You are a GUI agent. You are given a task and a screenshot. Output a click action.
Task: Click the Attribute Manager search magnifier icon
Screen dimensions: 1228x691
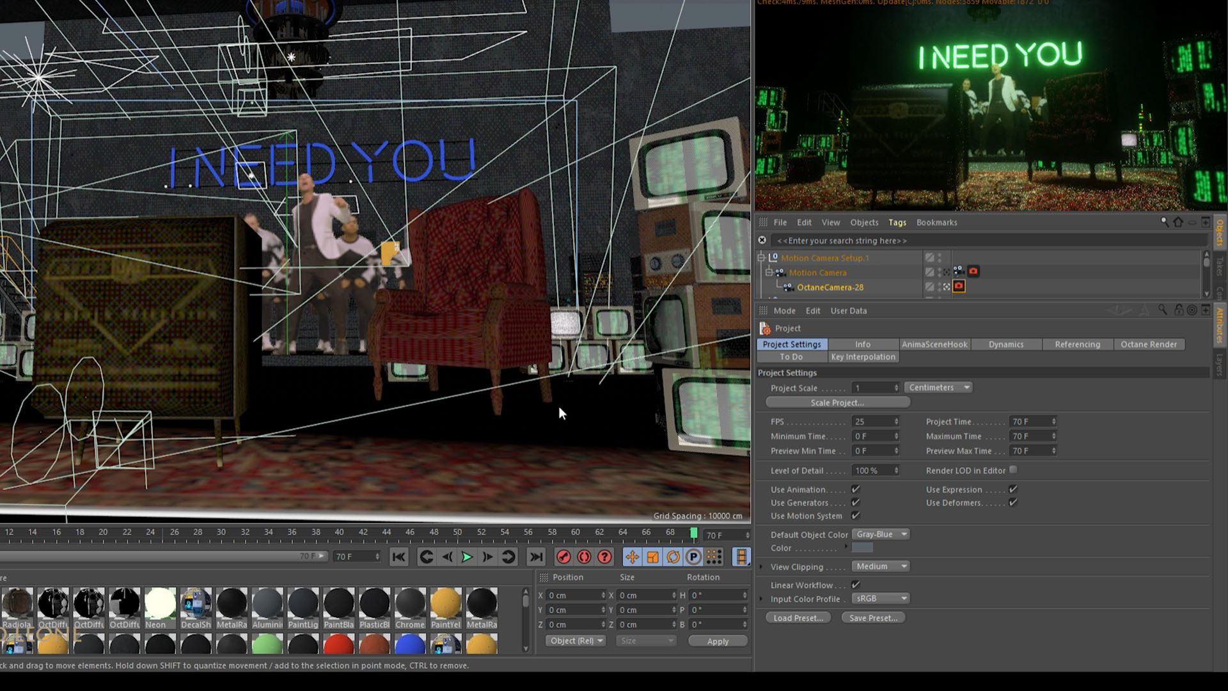click(1162, 310)
